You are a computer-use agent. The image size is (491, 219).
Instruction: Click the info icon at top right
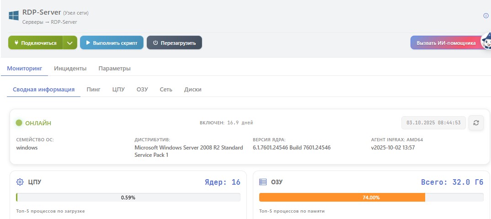tap(486, 16)
